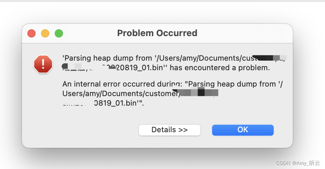Click empty title bar right of the title

(x=246, y=33)
